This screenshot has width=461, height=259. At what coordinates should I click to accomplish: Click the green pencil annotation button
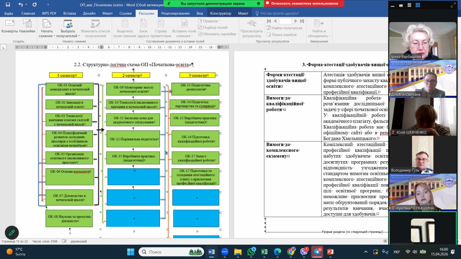pyautogui.click(x=12, y=233)
